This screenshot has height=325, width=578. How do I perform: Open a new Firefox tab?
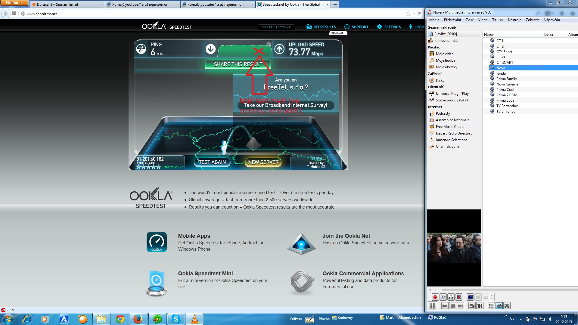click(x=335, y=5)
